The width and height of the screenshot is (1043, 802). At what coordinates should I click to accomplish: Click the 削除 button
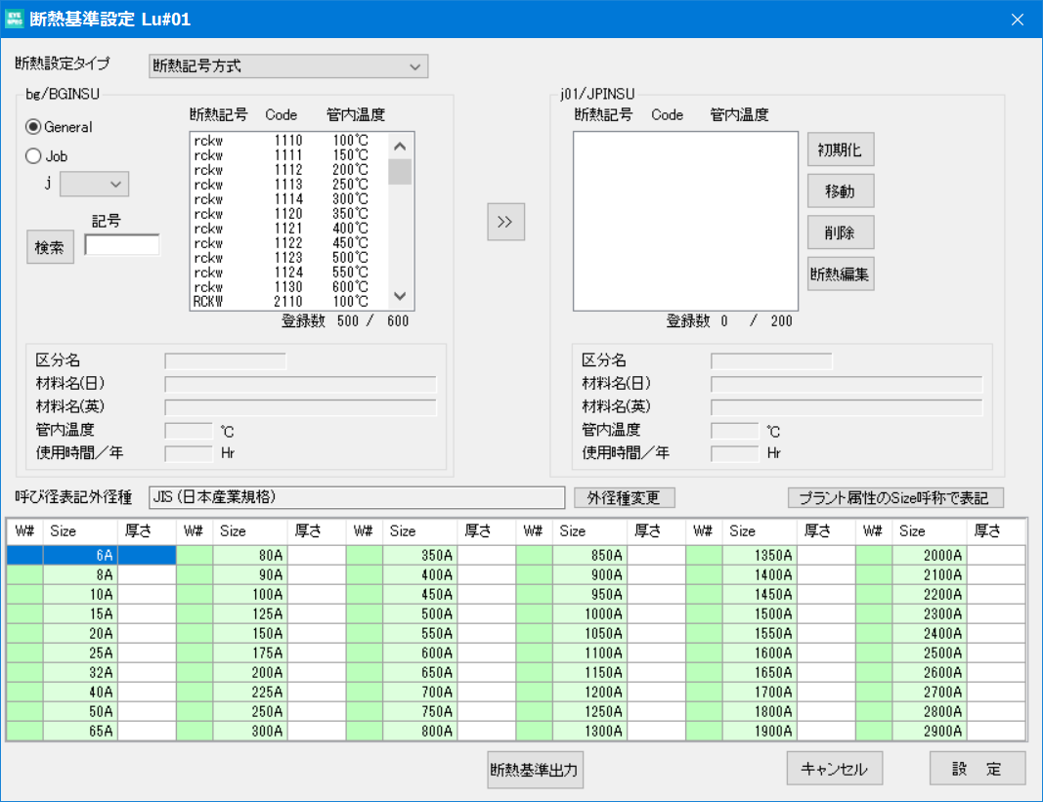tap(840, 232)
